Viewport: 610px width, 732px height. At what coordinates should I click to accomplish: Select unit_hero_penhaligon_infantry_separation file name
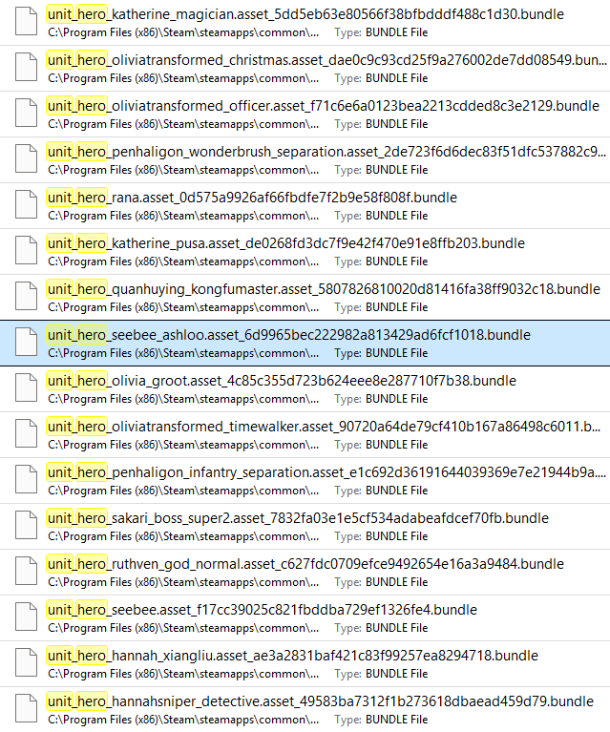(326, 472)
